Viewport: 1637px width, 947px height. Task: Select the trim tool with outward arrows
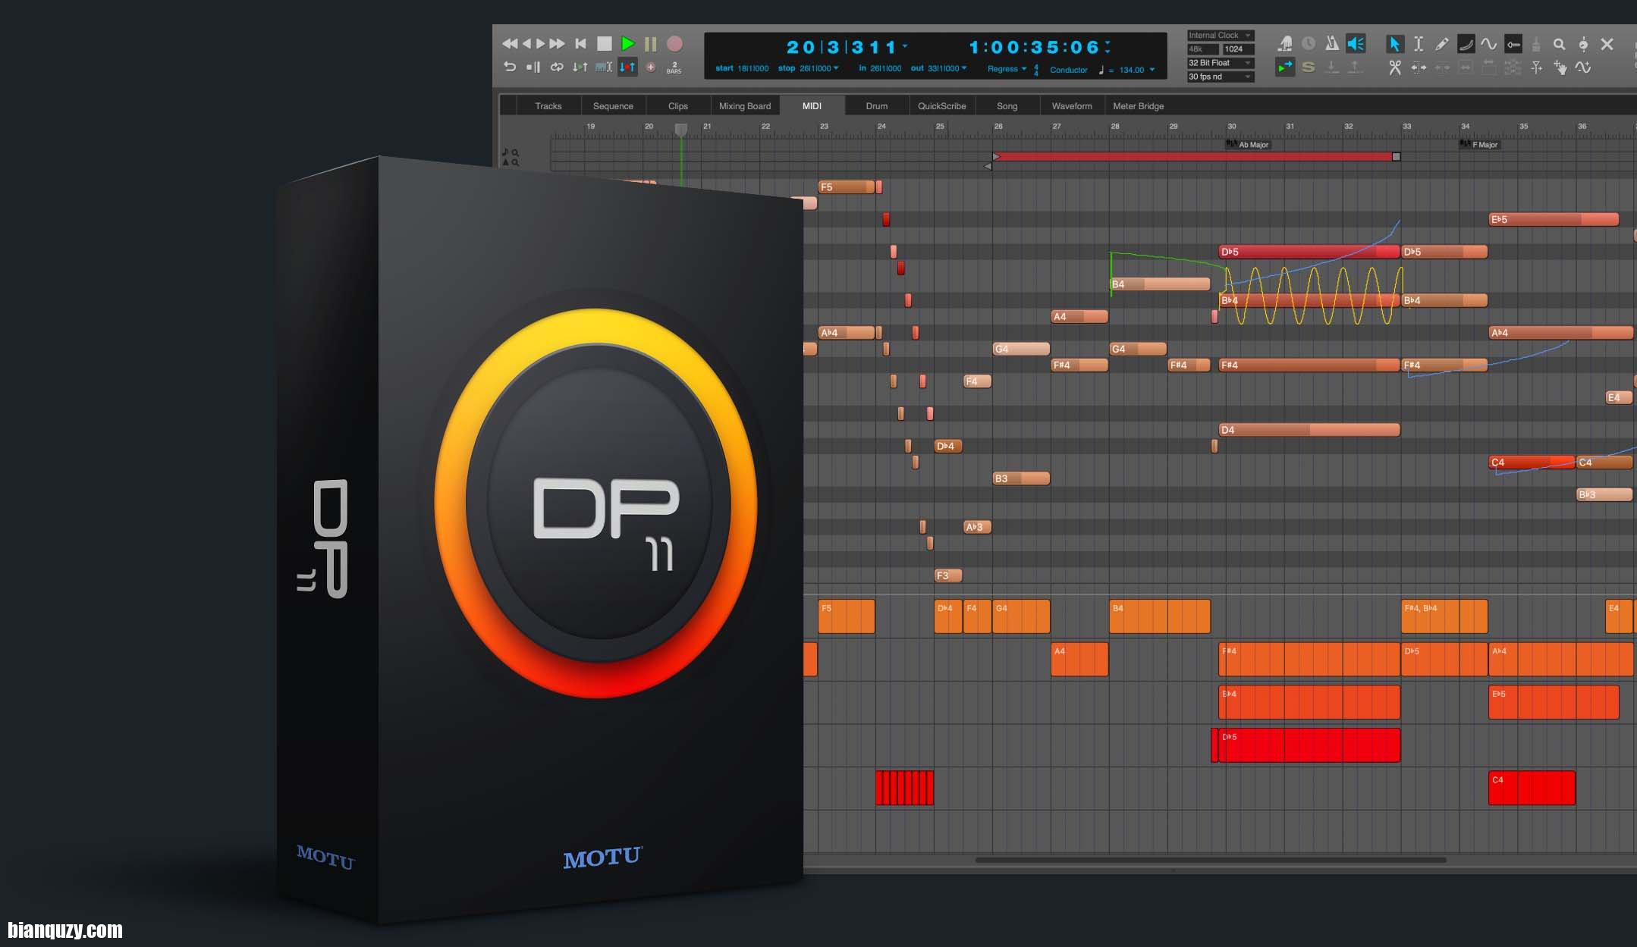tap(1419, 67)
